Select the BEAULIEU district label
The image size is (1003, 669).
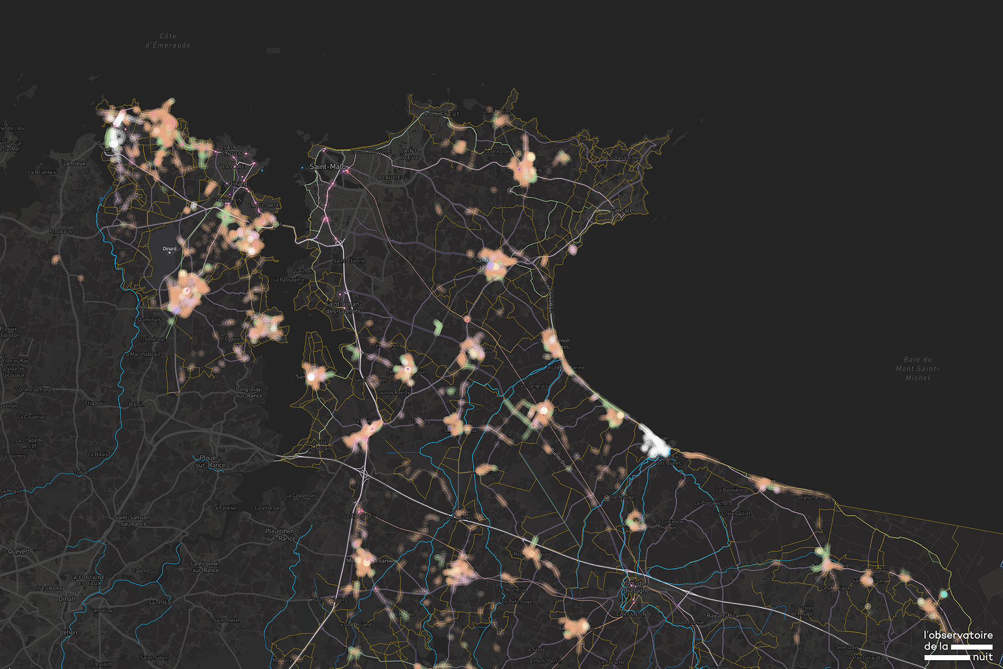(391, 178)
